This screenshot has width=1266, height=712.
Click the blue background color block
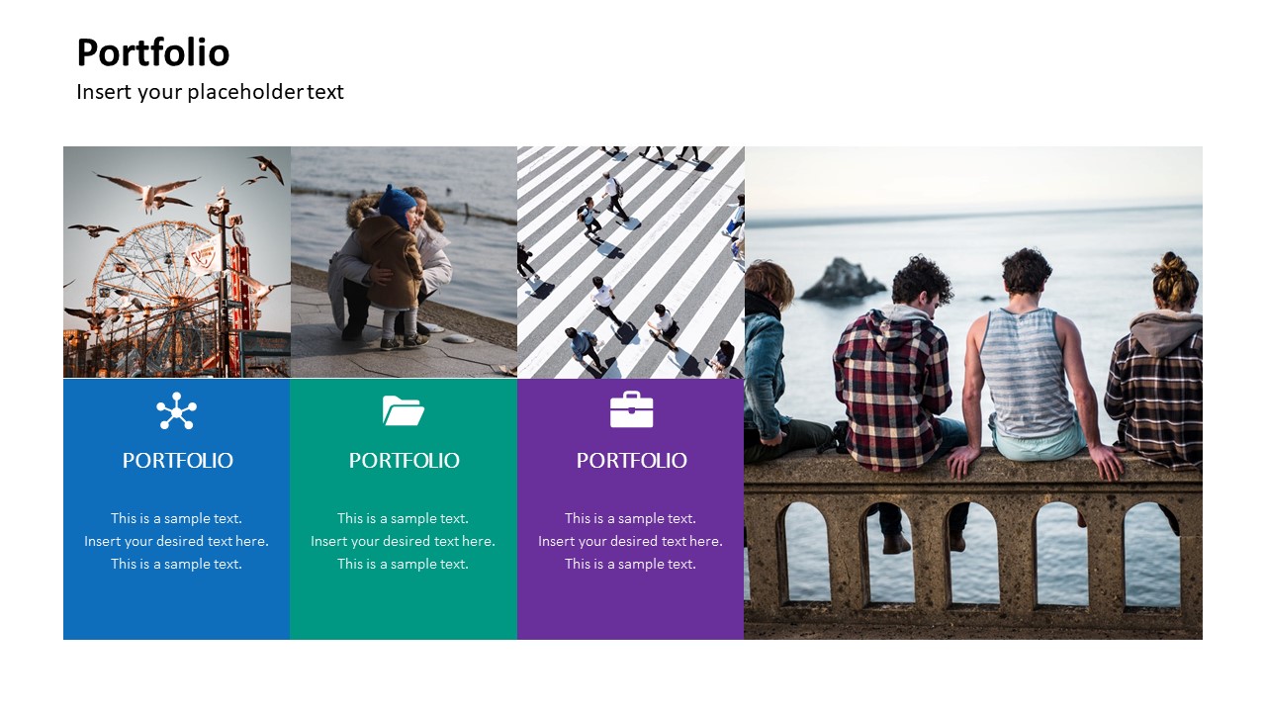(176, 608)
